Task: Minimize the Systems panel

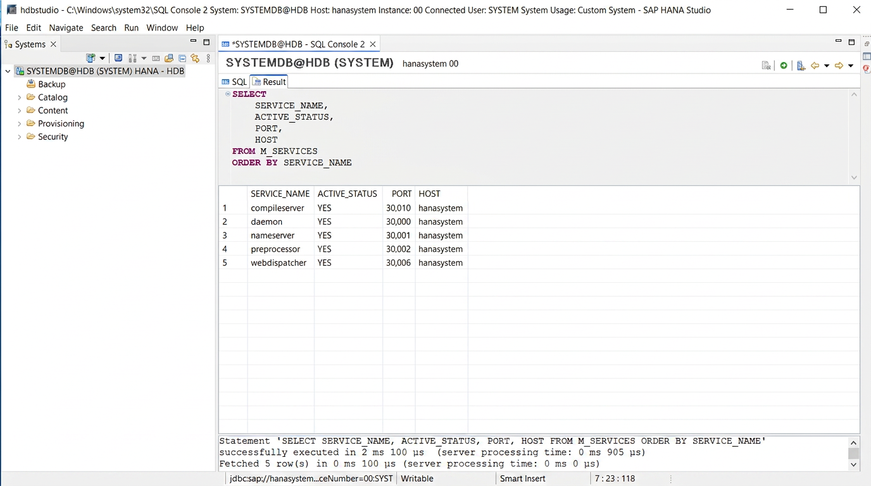Action: 194,42
